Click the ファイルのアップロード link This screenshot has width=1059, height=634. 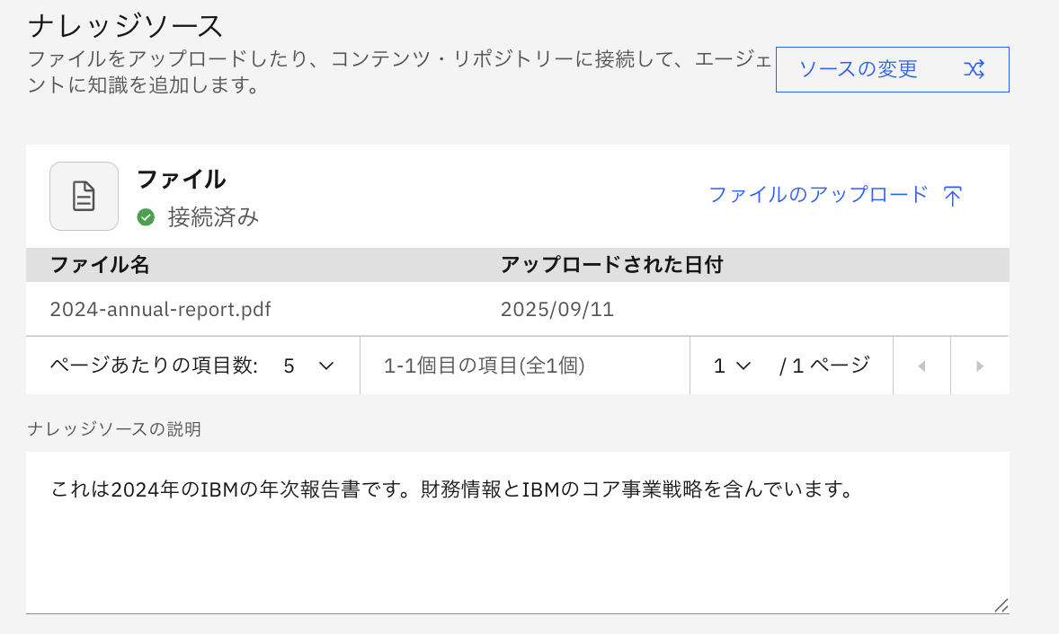tap(818, 195)
